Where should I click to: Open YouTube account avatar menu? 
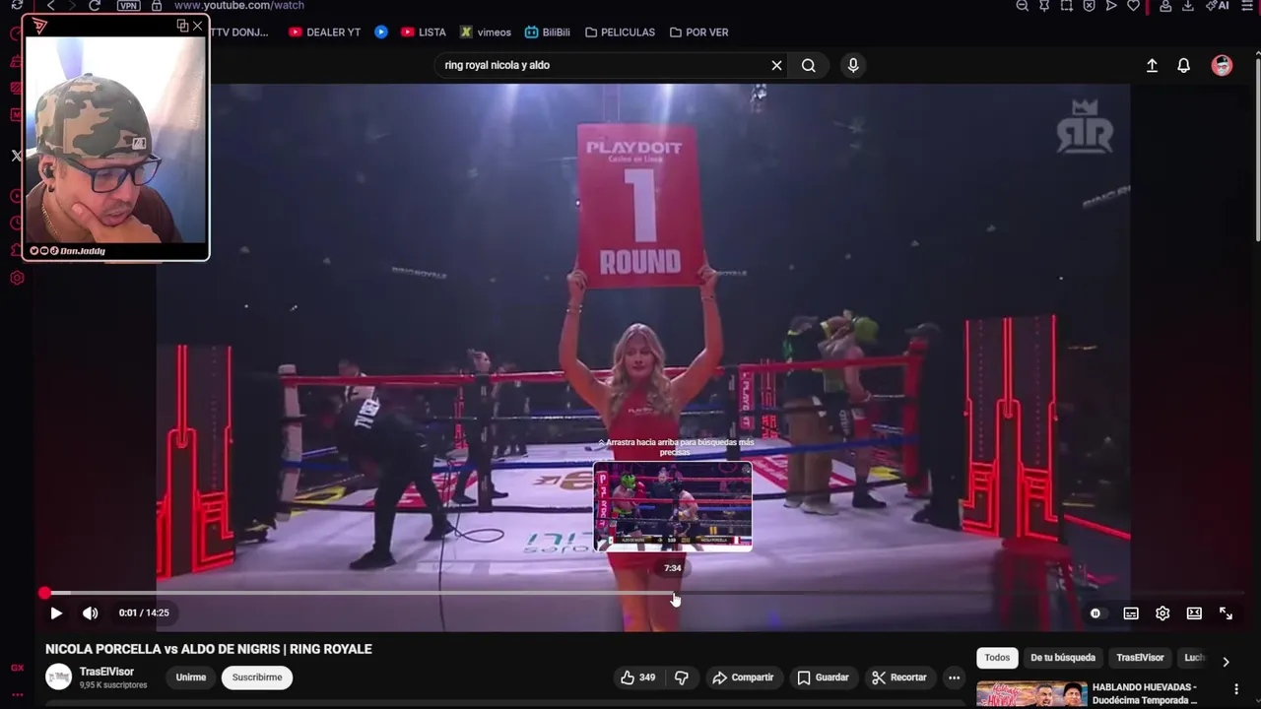pyautogui.click(x=1222, y=65)
